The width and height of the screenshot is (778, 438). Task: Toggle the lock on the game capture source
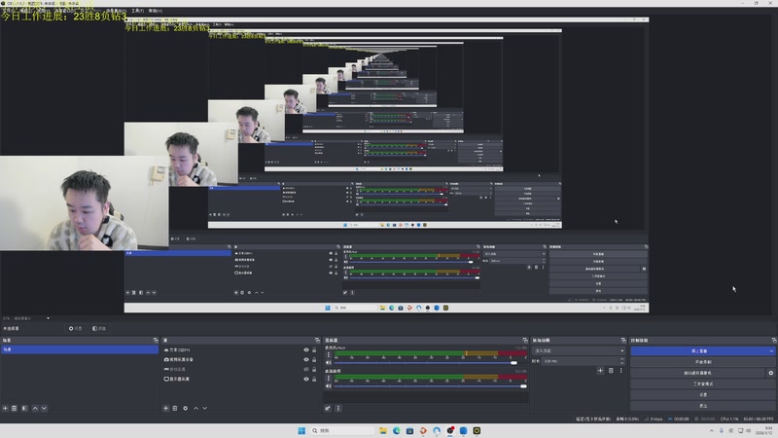click(314, 369)
